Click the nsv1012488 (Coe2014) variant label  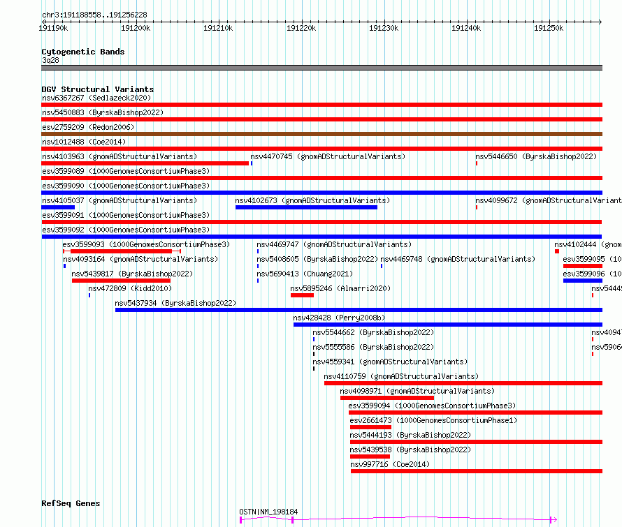[84, 142]
